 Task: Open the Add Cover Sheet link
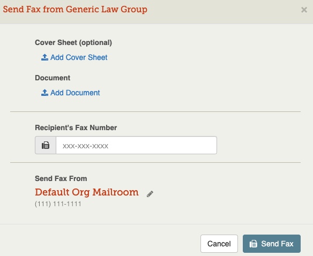coord(74,57)
